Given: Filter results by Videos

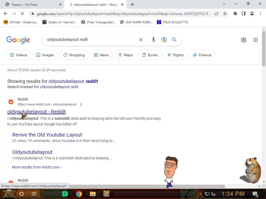Looking at the screenshot, I should coord(18,55).
